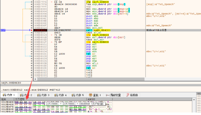
Task: Switch to the 局部变量 tab
Action: [114, 95]
